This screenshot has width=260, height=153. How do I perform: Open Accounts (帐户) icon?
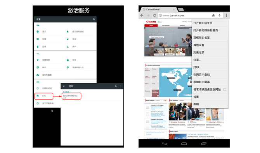[x=38, y=67]
